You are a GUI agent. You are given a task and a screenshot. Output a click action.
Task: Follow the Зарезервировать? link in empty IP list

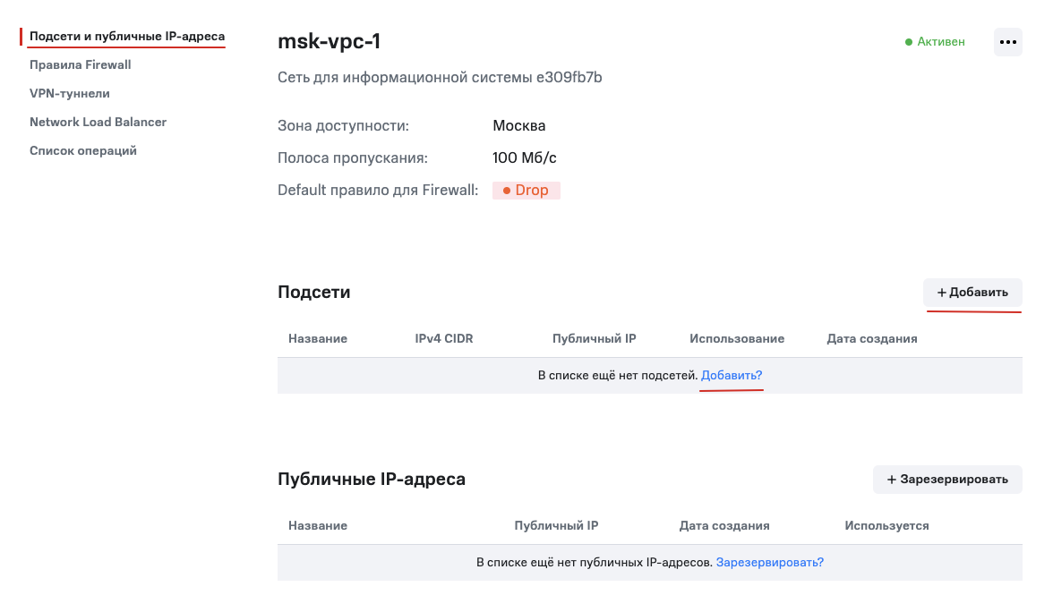click(x=770, y=563)
